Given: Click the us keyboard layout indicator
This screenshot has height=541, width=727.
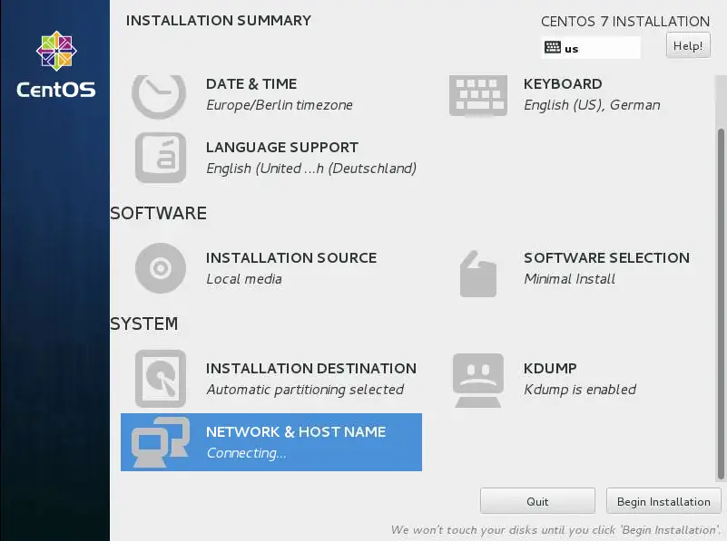Looking at the screenshot, I should [591, 47].
